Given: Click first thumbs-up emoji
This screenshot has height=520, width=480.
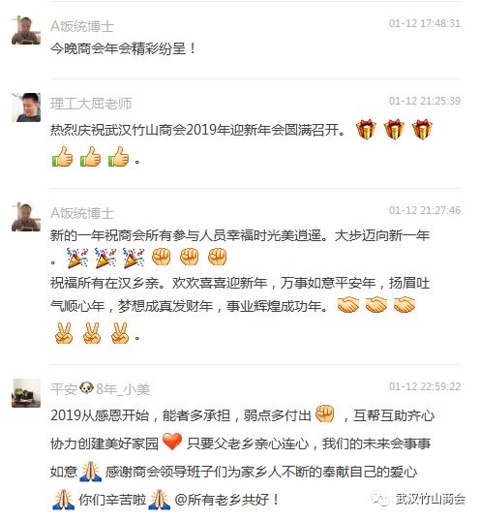Looking at the screenshot, I should (x=62, y=157).
